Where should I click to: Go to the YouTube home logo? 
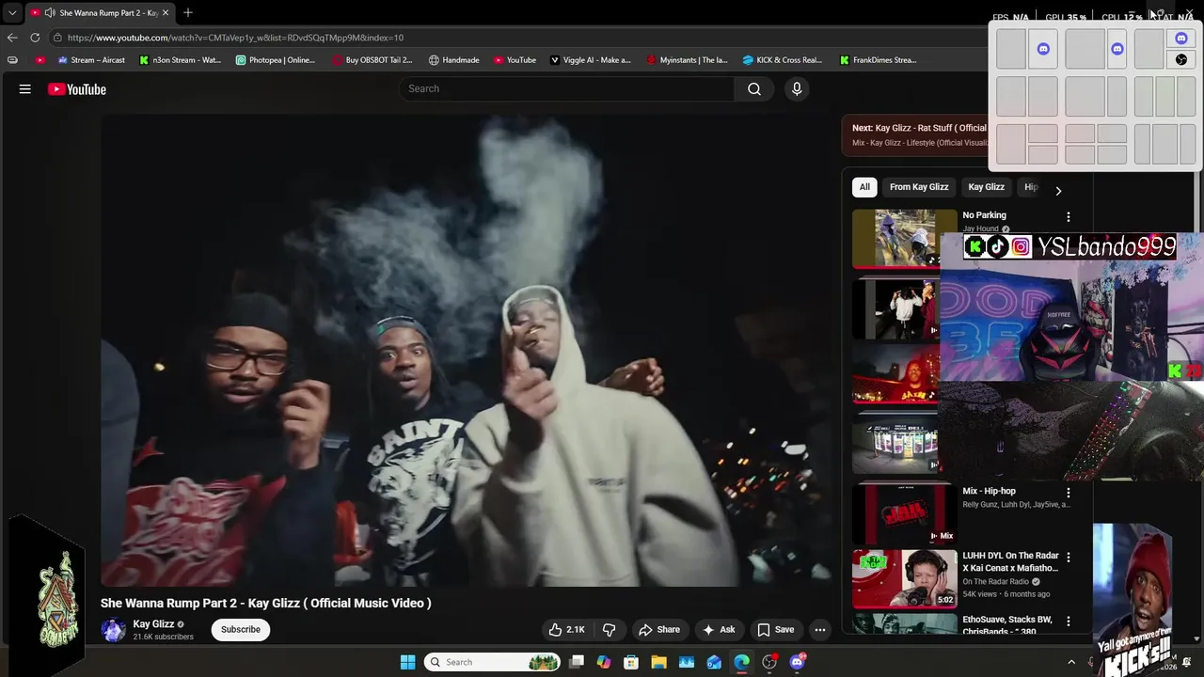77,89
